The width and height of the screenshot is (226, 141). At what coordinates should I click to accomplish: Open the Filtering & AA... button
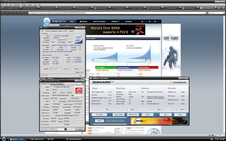[133, 115]
